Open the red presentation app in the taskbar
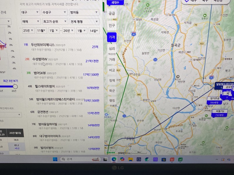 coord(172,159)
